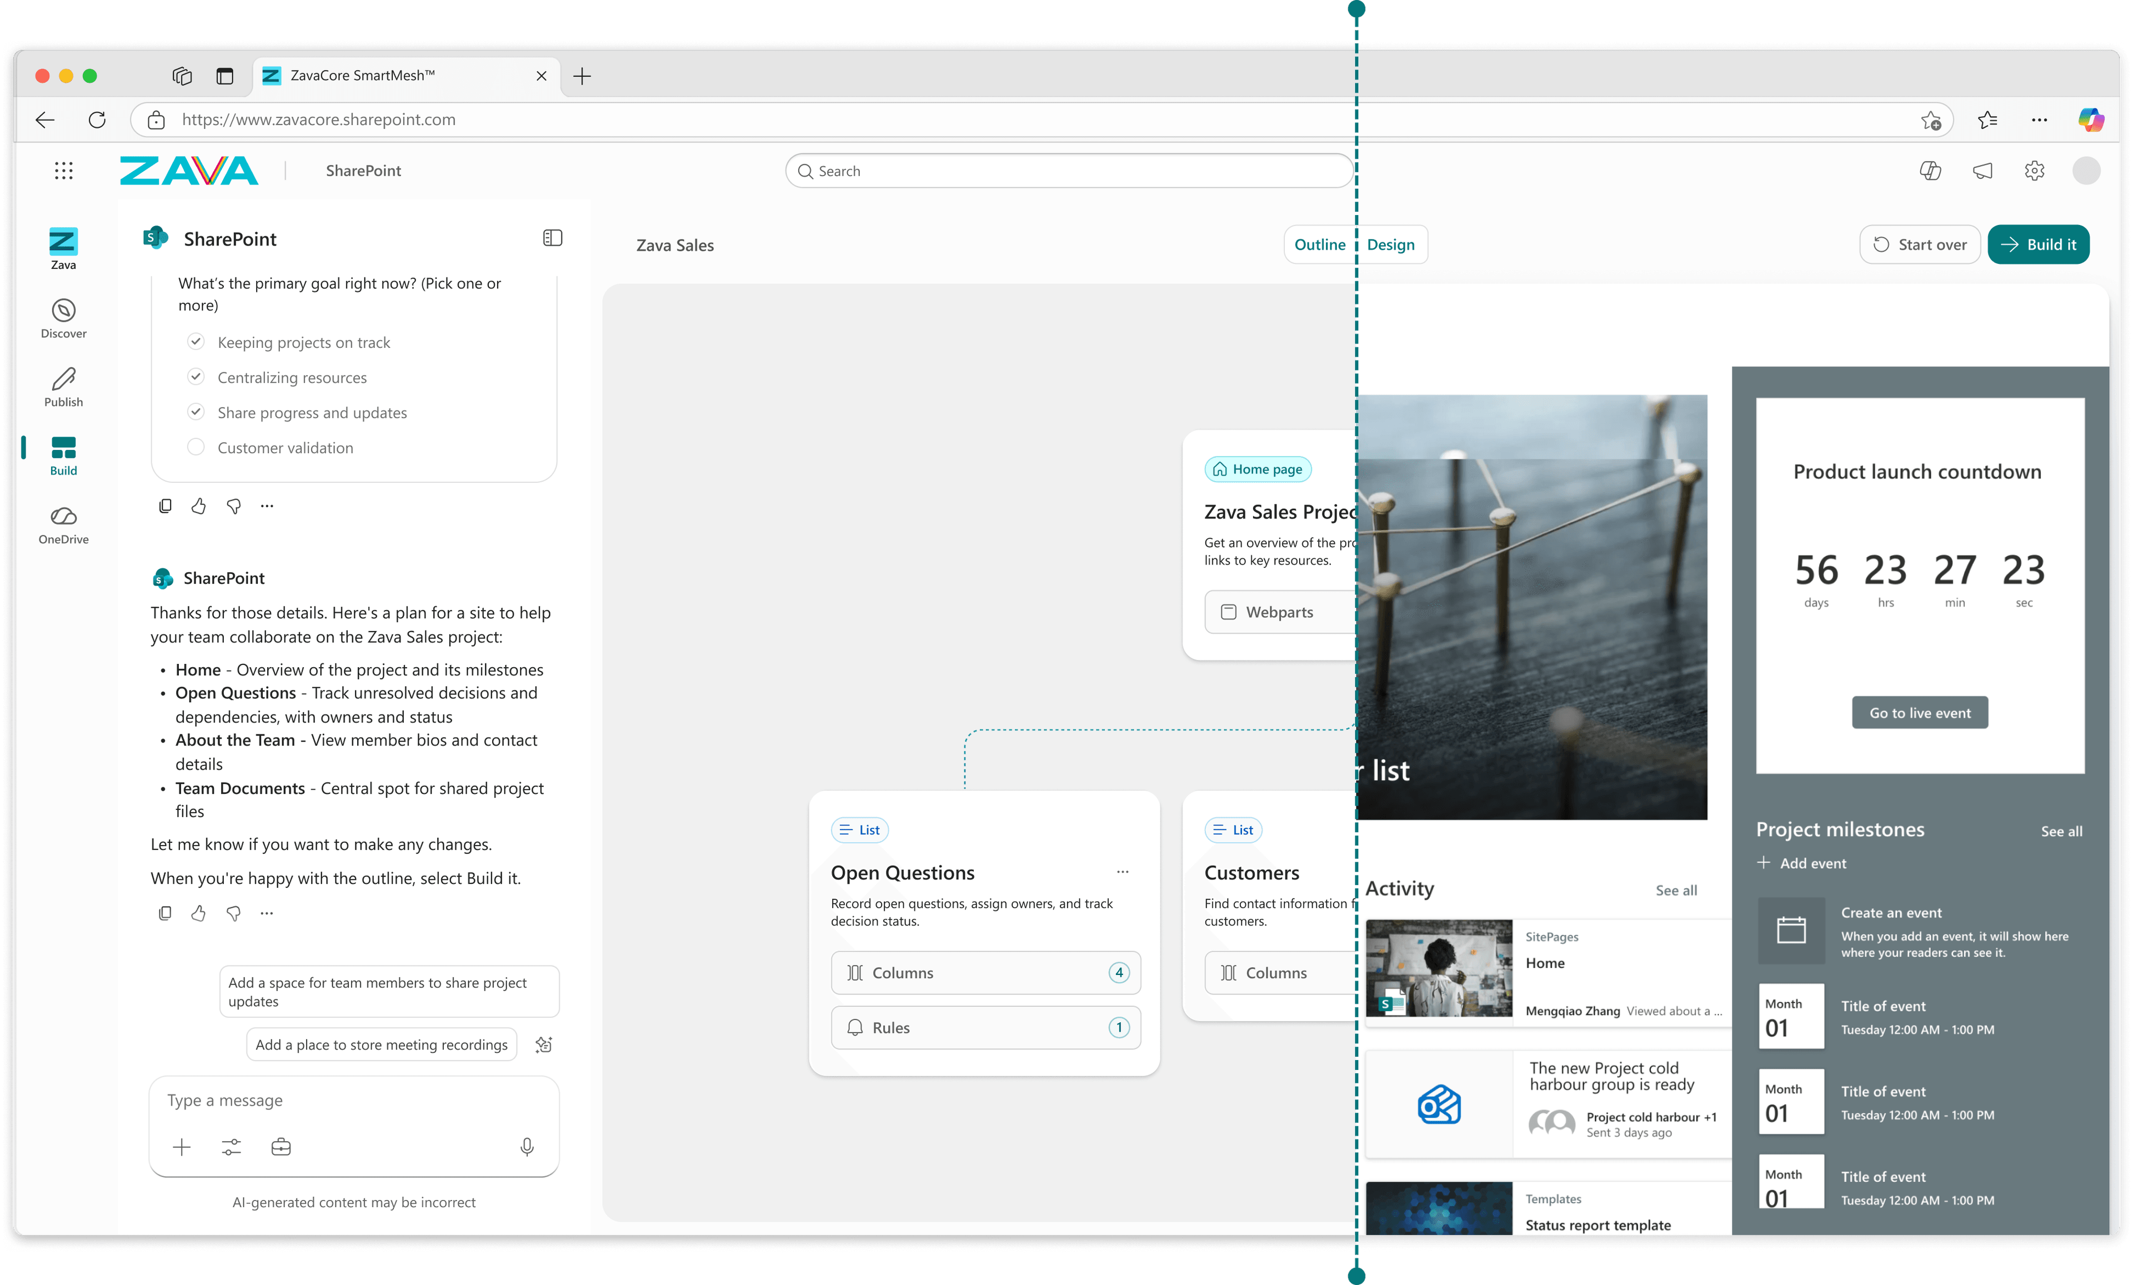Image resolution: width=2133 pixels, height=1285 pixels.
Task: Open more options under the goal question
Action: [267, 506]
